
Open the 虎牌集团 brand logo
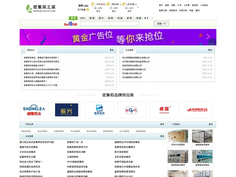(197, 110)
